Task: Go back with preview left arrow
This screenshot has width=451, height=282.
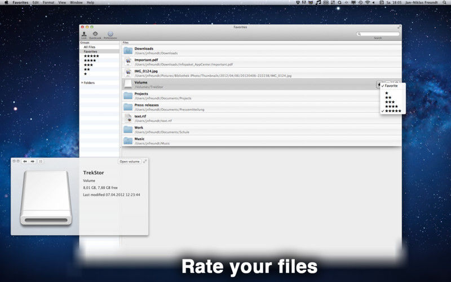Action: pyautogui.click(x=25, y=161)
